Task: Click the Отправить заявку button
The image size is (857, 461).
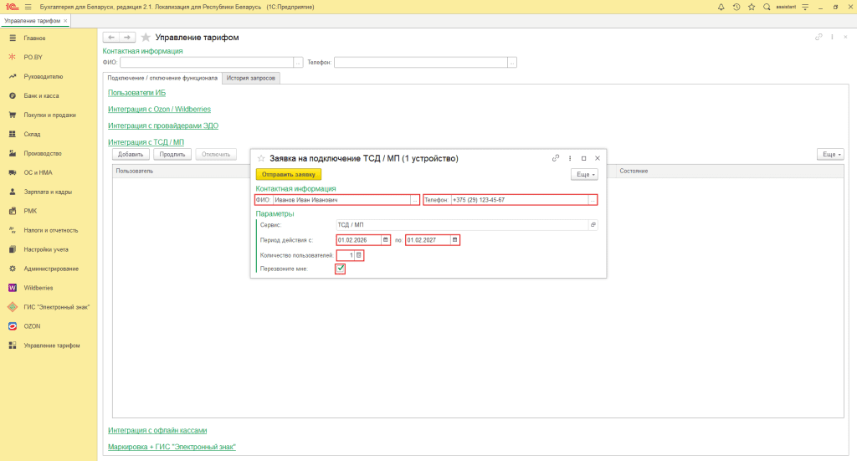Action: coord(288,174)
